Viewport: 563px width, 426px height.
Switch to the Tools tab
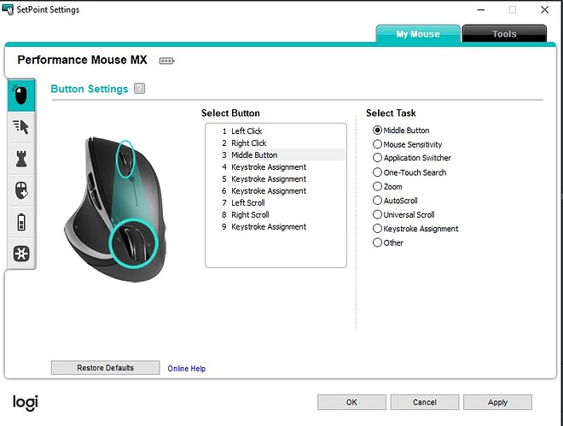point(504,34)
